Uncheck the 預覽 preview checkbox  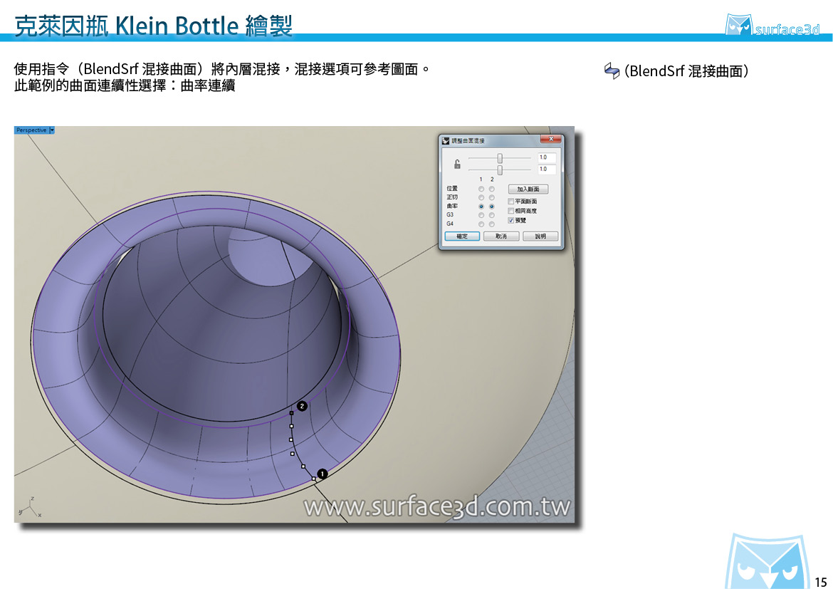(x=511, y=220)
